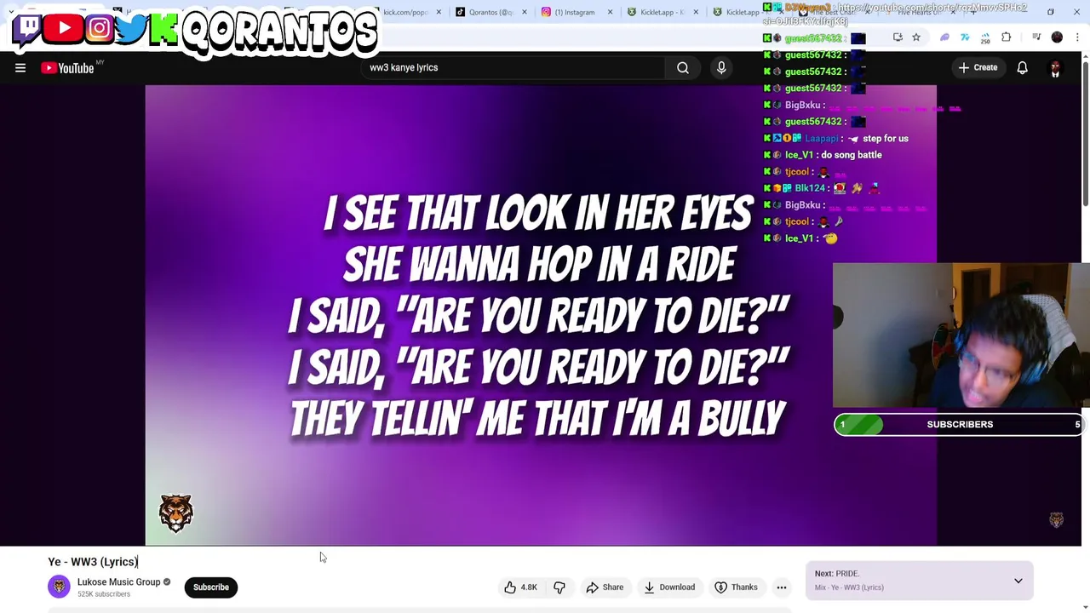Close the Instagram tab
The image size is (1090, 613).
tap(611, 12)
